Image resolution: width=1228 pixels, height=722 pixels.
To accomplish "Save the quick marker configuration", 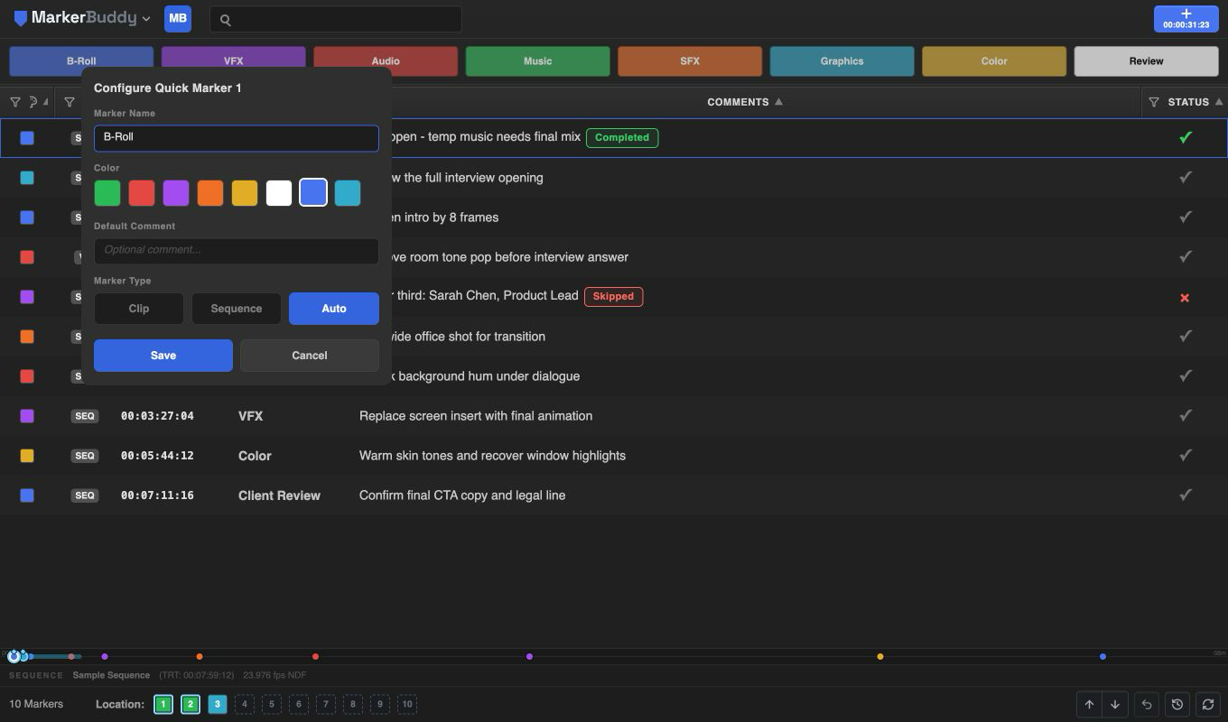I will 163,356.
